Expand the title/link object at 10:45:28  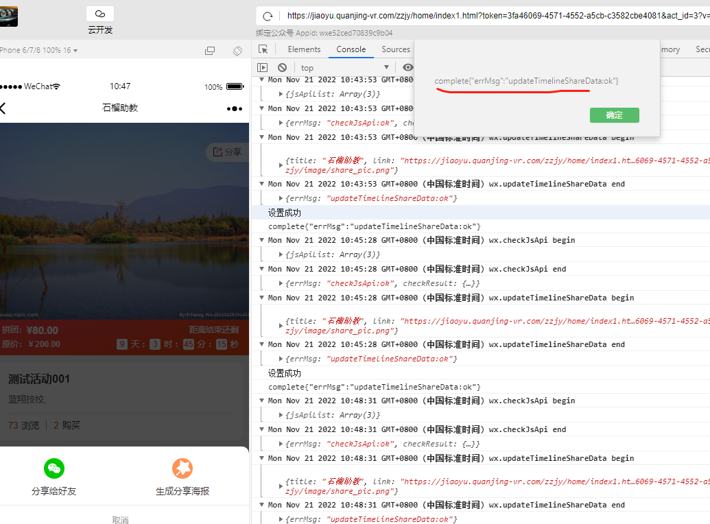pos(281,326)
